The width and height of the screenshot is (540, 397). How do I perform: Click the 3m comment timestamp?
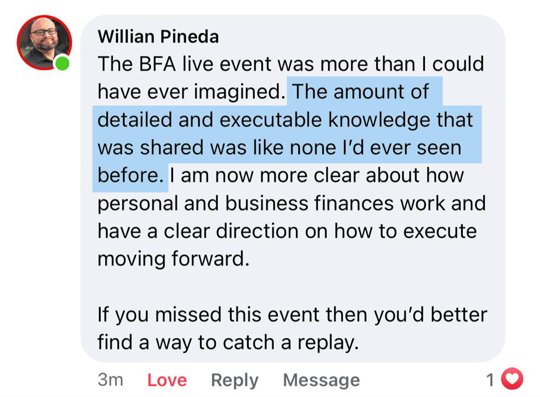pos(110,380)
